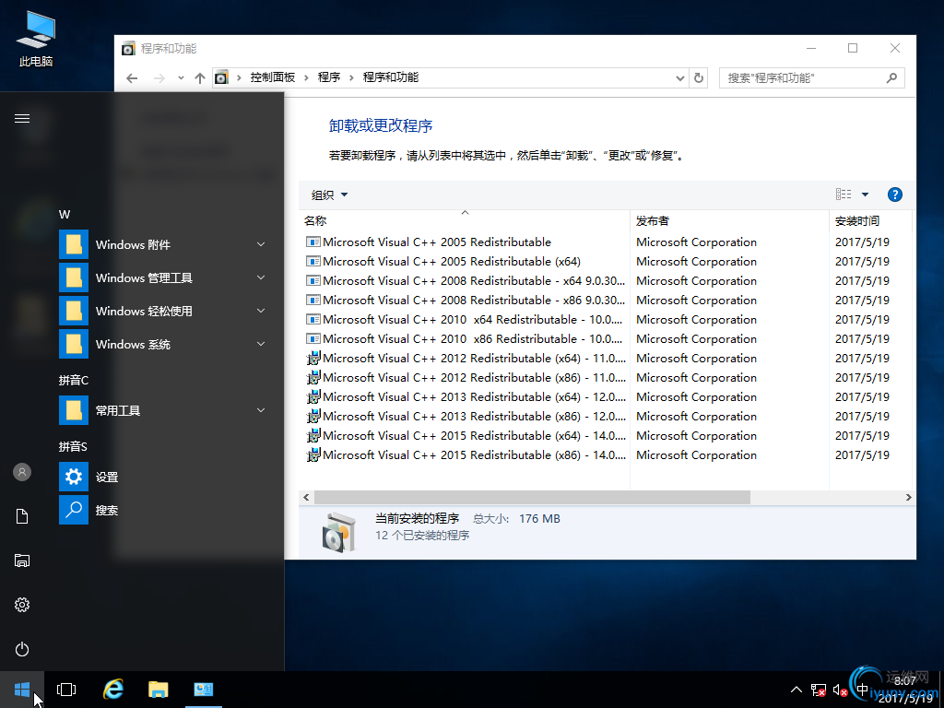This screenshot has width=944, height=708.
Task: Sort by 安装时间 column header
Action: tap(870, 220)
